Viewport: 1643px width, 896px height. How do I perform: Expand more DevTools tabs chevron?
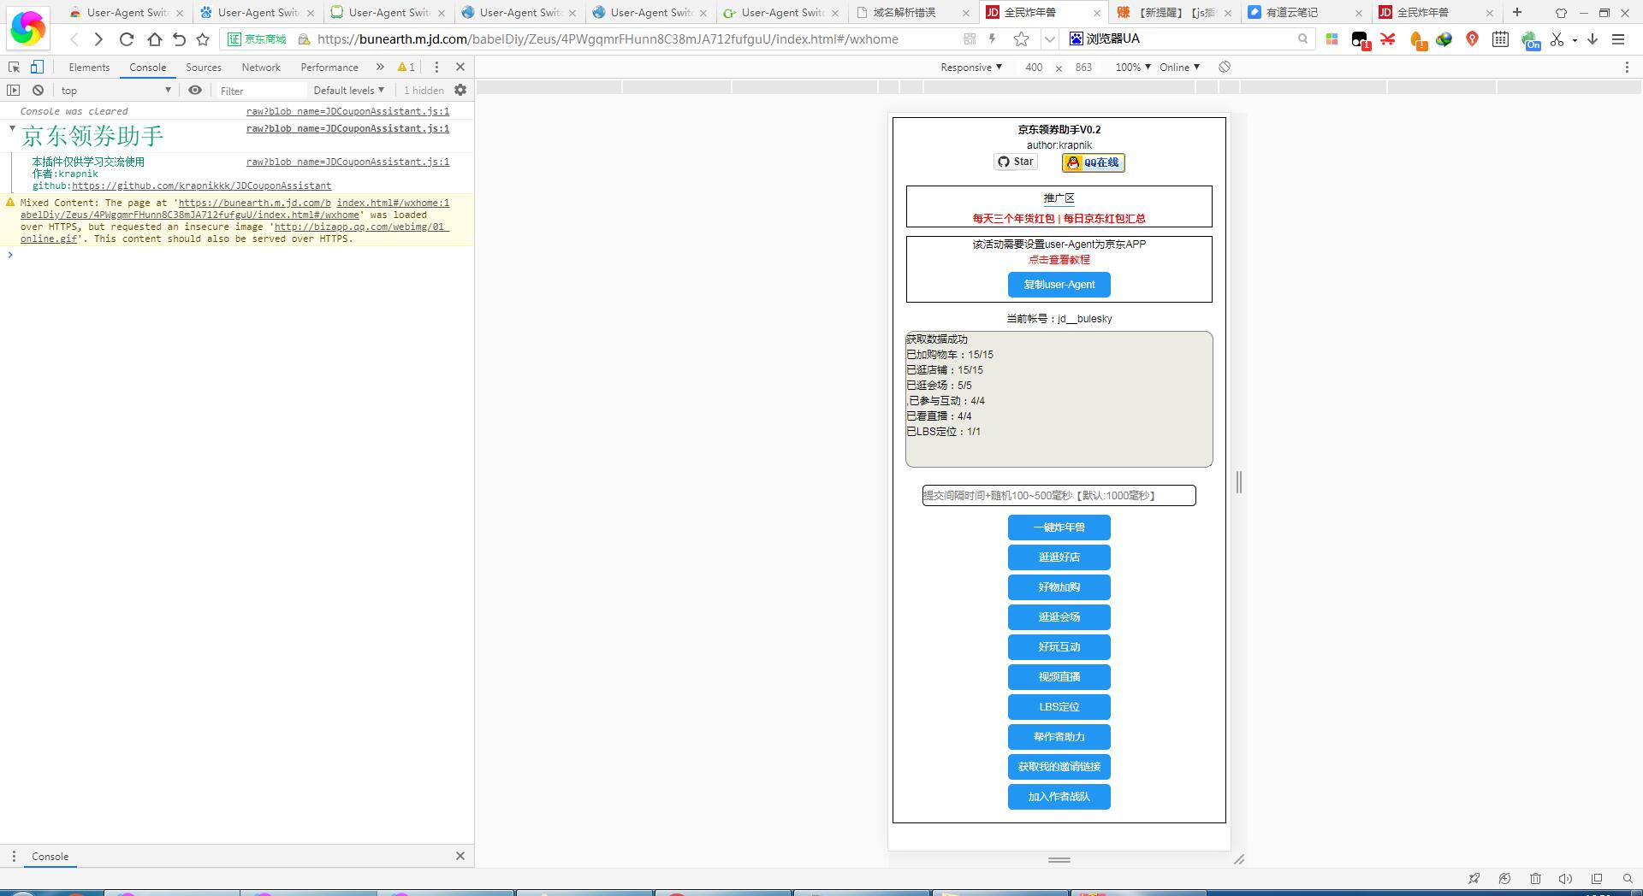[379, 67]
